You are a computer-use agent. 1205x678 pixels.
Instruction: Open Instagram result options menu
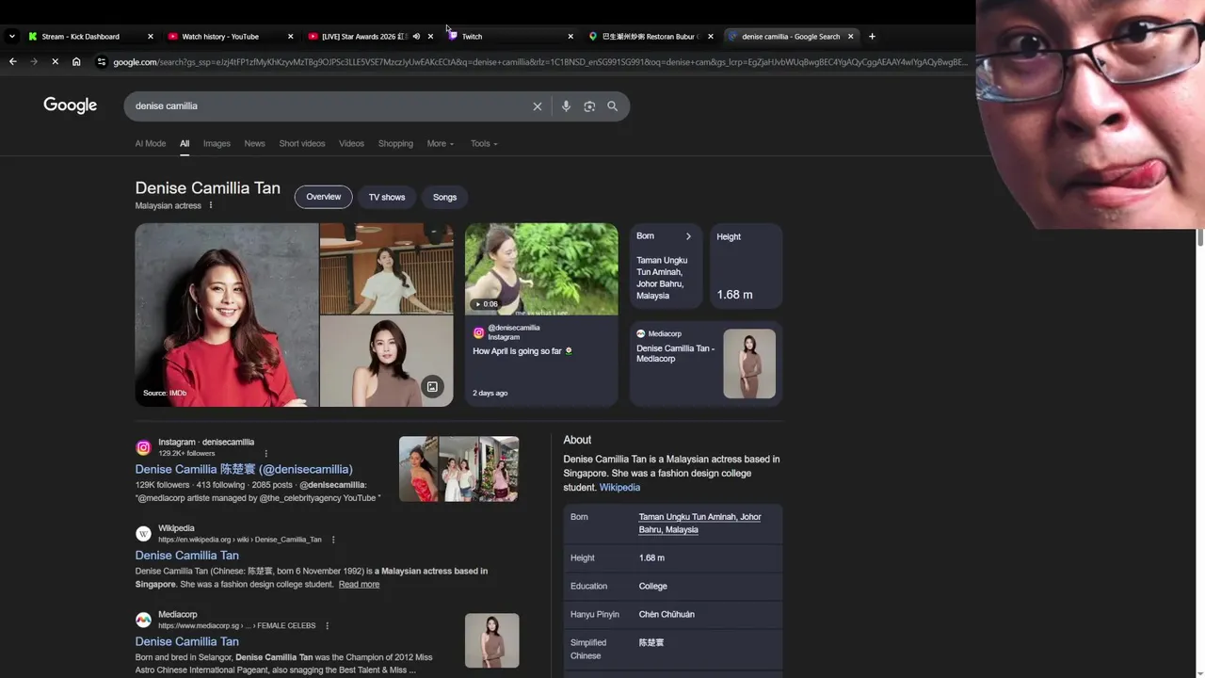pos(265,453)
